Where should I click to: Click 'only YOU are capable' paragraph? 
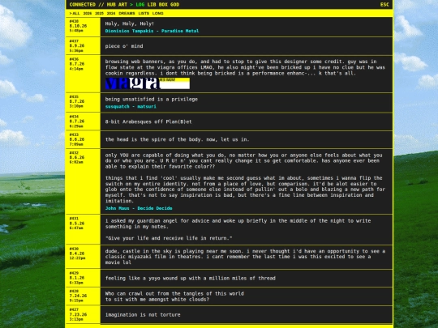[x=244, y=161]
